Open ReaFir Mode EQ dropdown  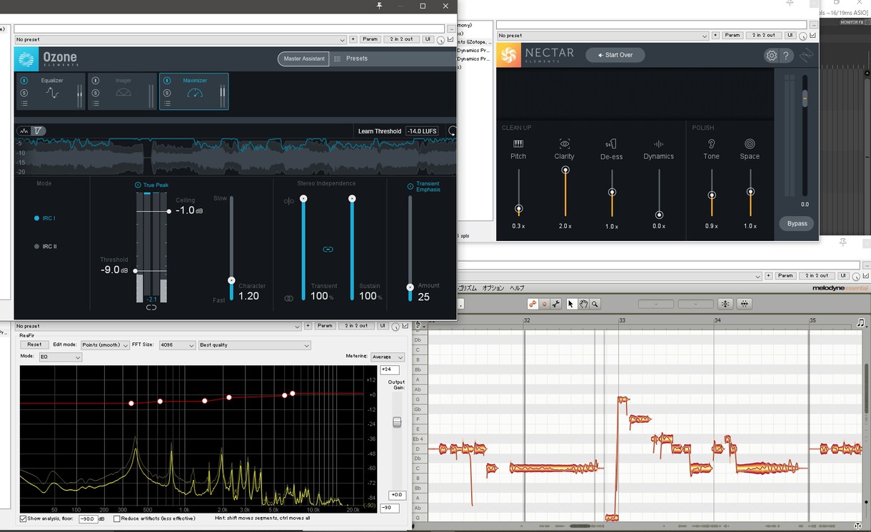[x=60, y=357]
